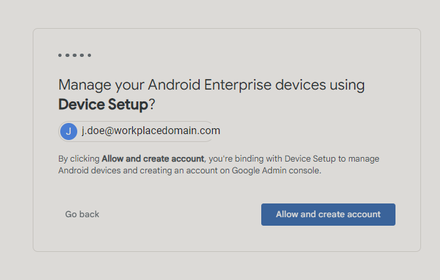This screenshot has height=280, width=440.
Task: Click the Allow and create account button
Action: click(328, 215)
